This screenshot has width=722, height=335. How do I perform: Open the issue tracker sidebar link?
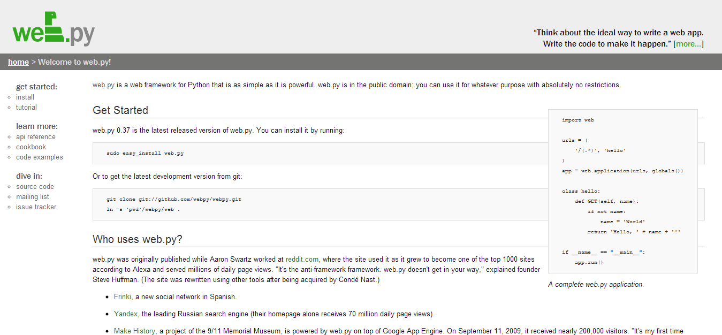coord(36,207)
